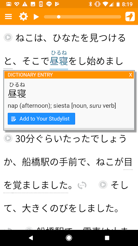Close the Dictionary Entry popup

(130, 75)
